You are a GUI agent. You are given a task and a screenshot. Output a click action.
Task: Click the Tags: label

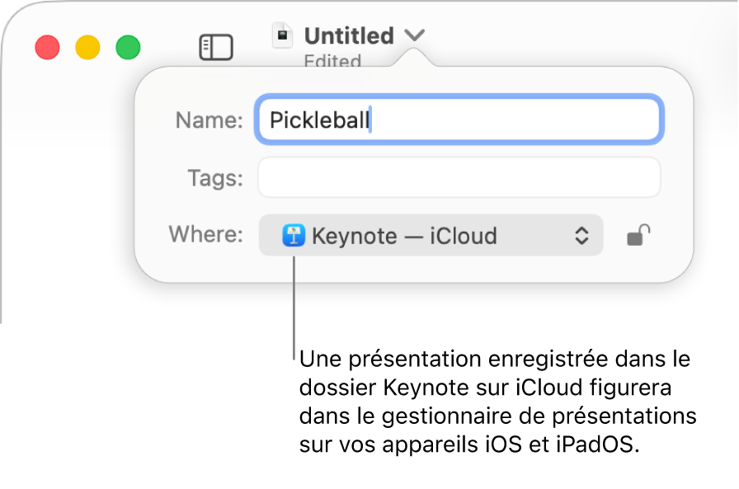click(214, 176)
